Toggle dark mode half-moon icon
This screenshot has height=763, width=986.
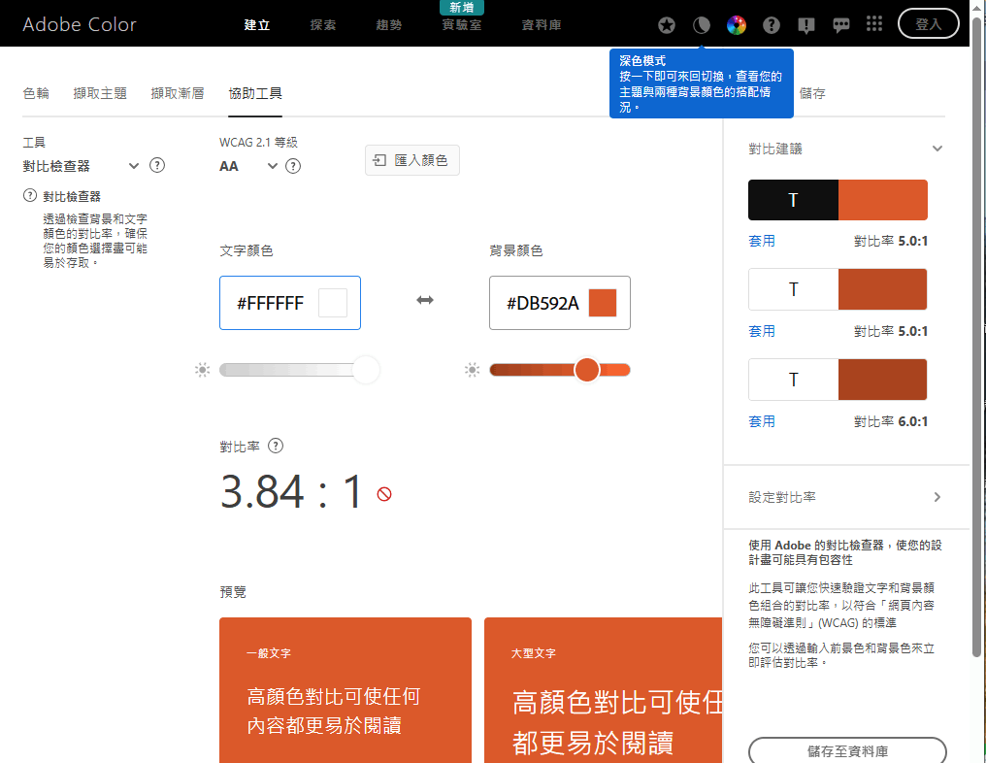point(702,25)
